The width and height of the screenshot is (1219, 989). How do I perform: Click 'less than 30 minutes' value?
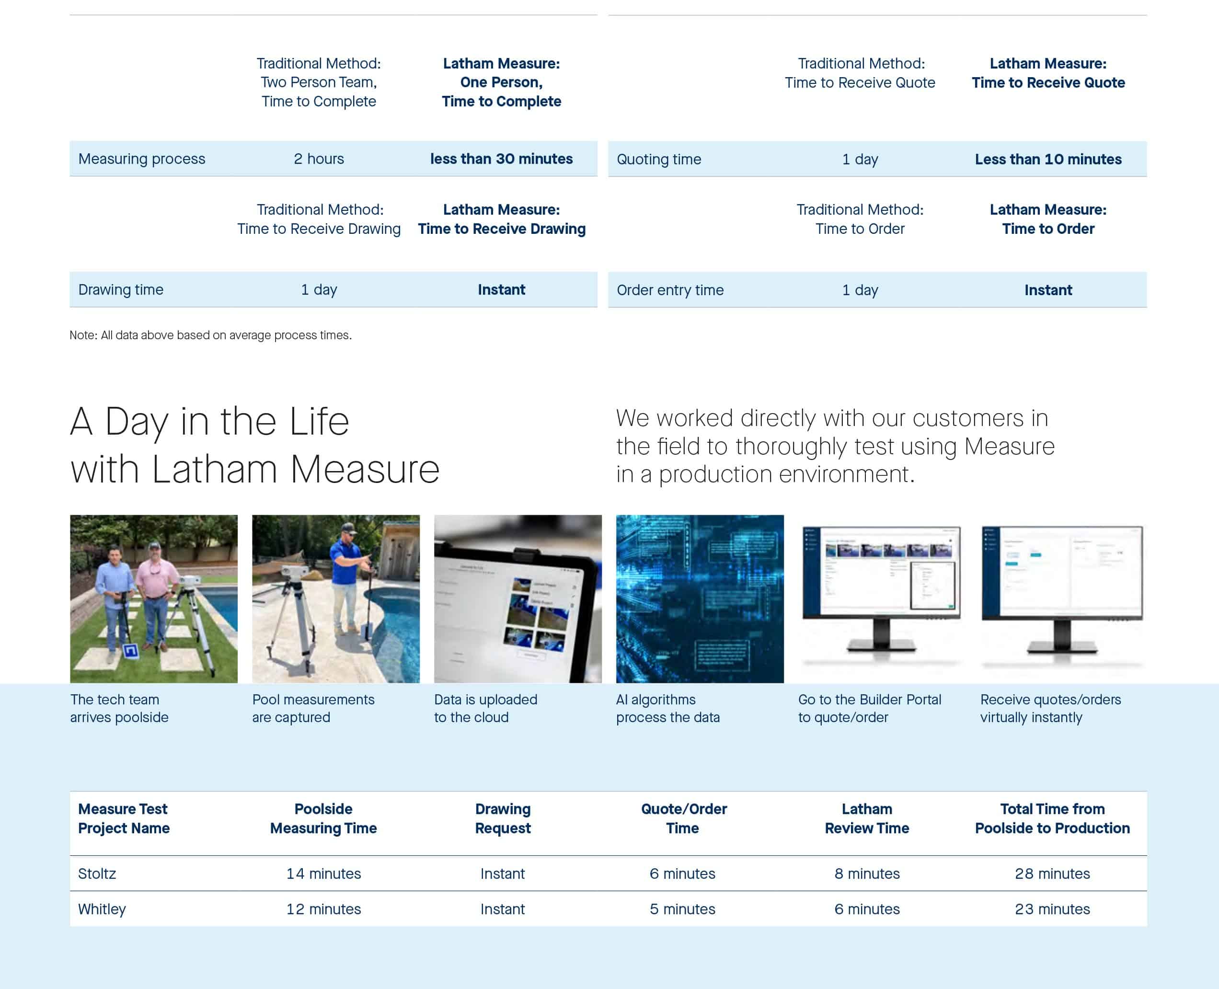coord(501,159)
